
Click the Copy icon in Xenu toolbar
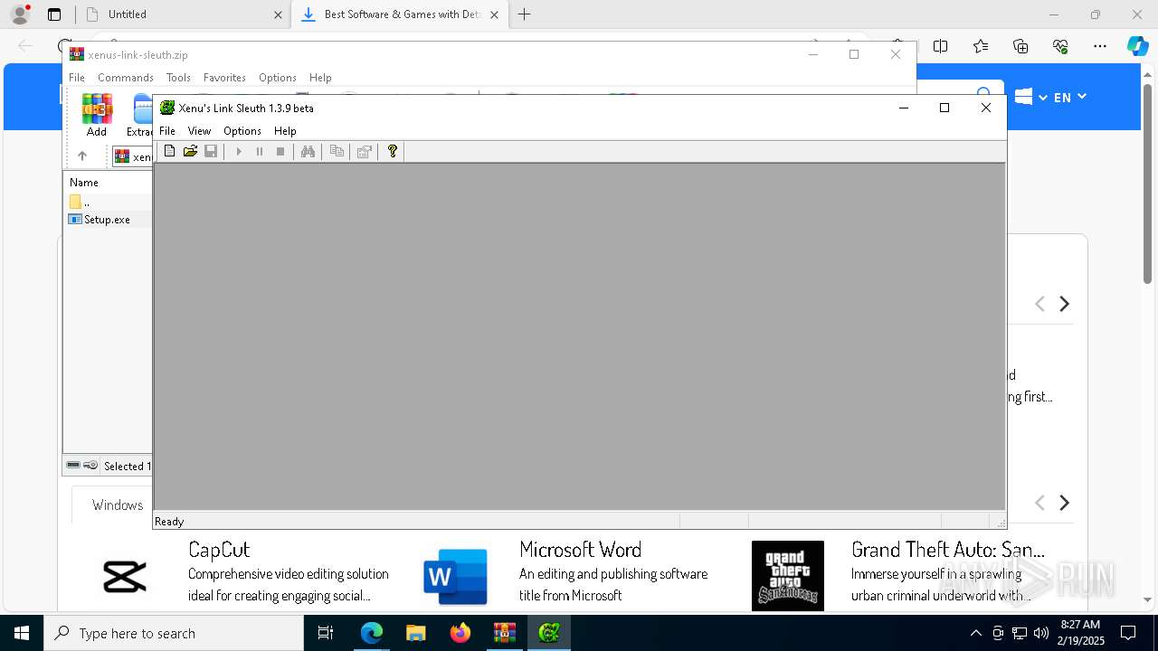(337, 152)
